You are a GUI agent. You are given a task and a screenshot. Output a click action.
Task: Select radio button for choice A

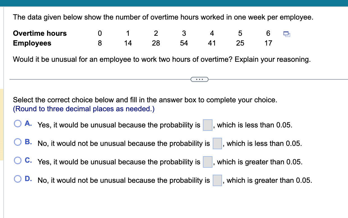tap(18, 123)
